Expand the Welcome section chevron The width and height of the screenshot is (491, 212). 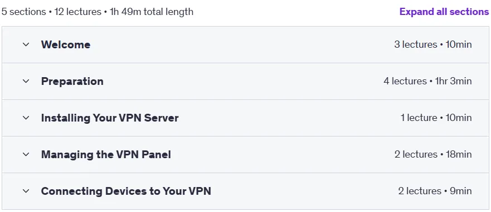[26, 44]
